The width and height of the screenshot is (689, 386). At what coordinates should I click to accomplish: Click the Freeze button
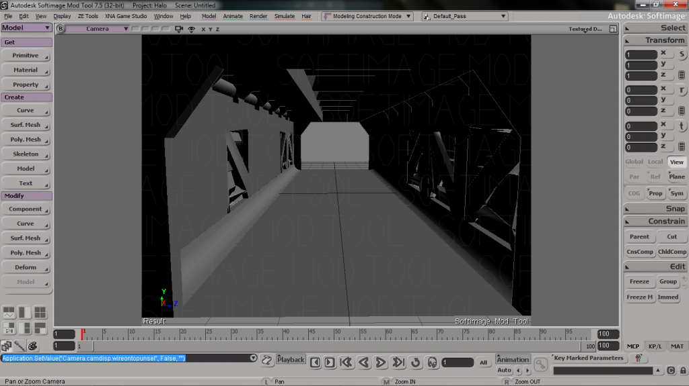pyautogui.click(x=639, y=281)
